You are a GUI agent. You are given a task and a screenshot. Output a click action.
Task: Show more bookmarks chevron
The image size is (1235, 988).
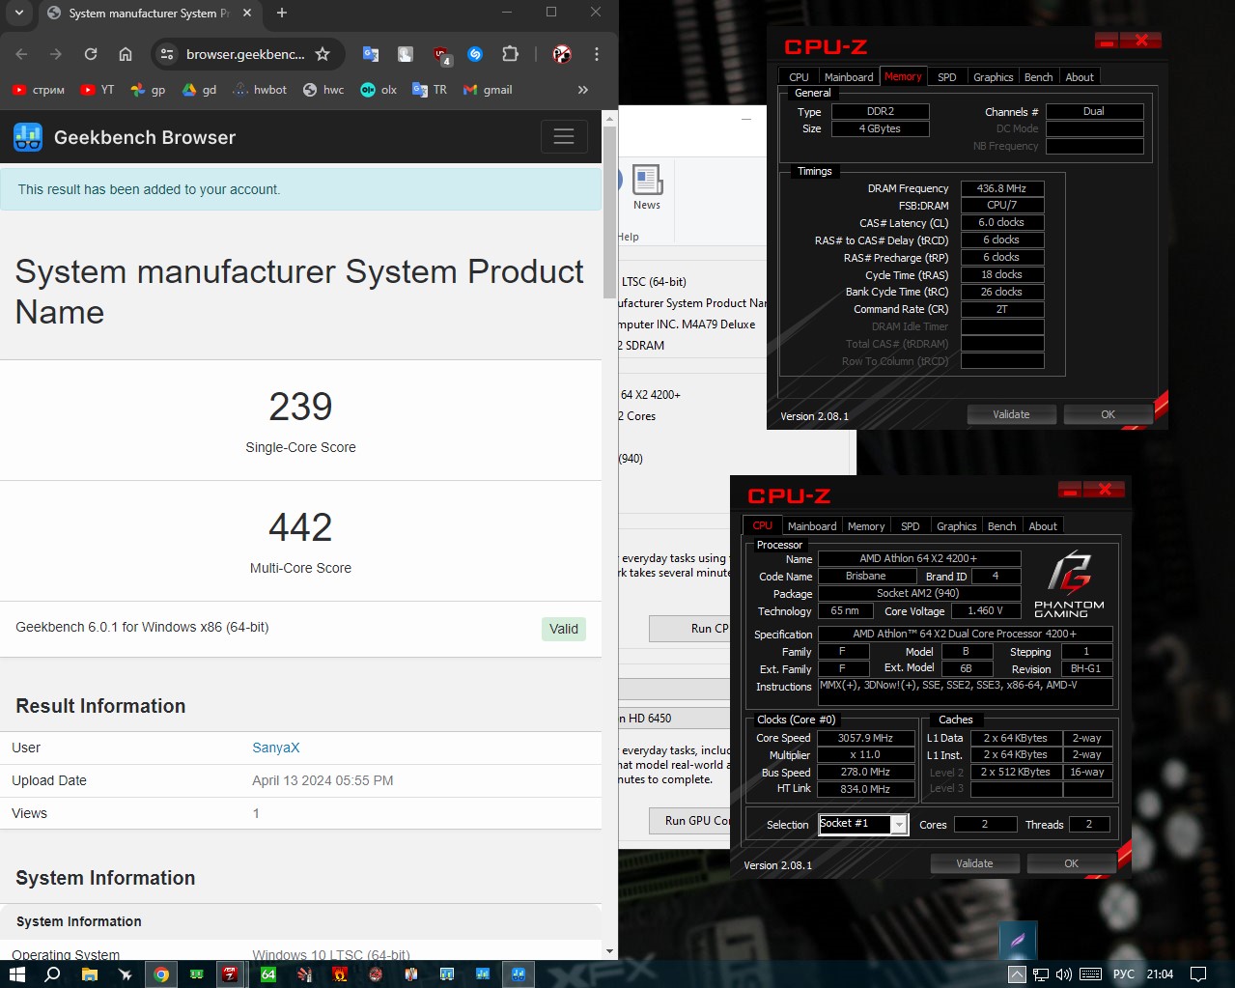point(583,90)
